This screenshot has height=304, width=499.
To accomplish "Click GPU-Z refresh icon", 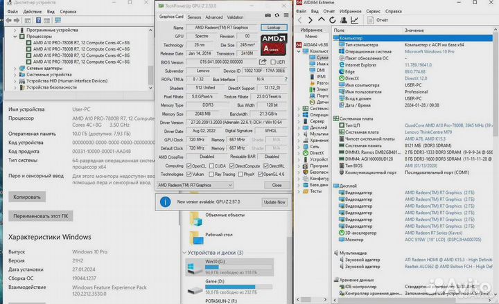I will coord(277,16).
